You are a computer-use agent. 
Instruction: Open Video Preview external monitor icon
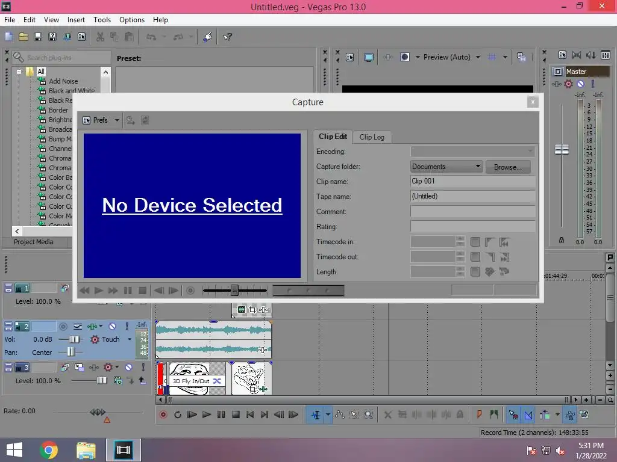click(369, 57)
